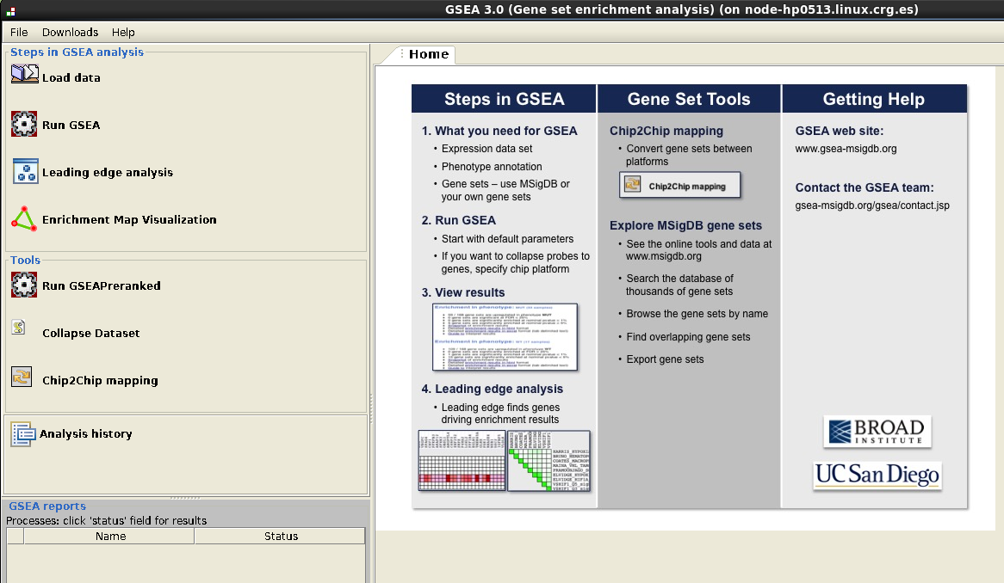The image size is (1004, 583).
Task: Click the Broad Institute logo
Action: tap(877, 432)
